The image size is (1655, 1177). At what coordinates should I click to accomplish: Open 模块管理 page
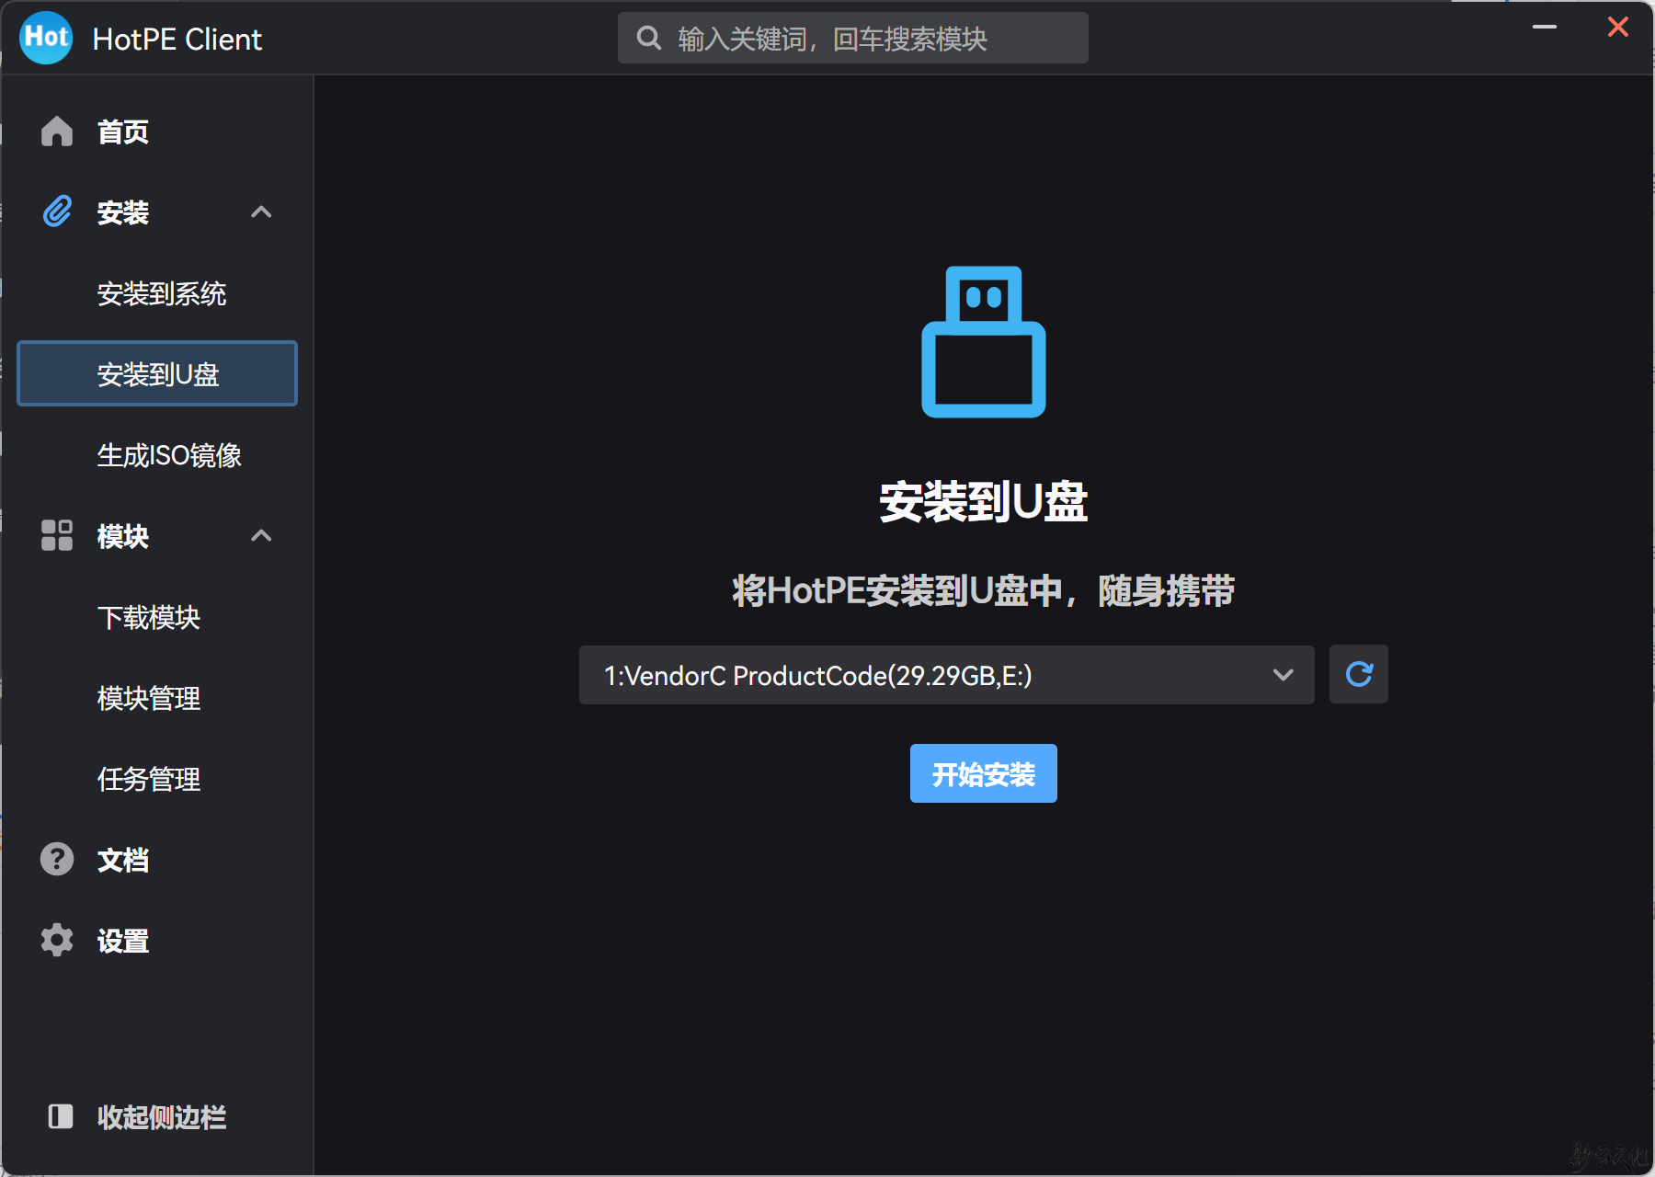pyautogui.click(x=149, y=699)
